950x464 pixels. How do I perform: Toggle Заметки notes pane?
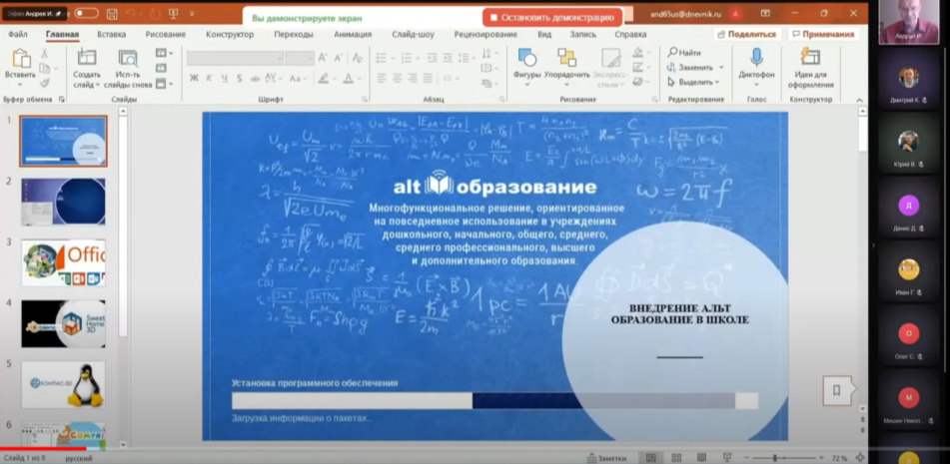tap(606, 458)
